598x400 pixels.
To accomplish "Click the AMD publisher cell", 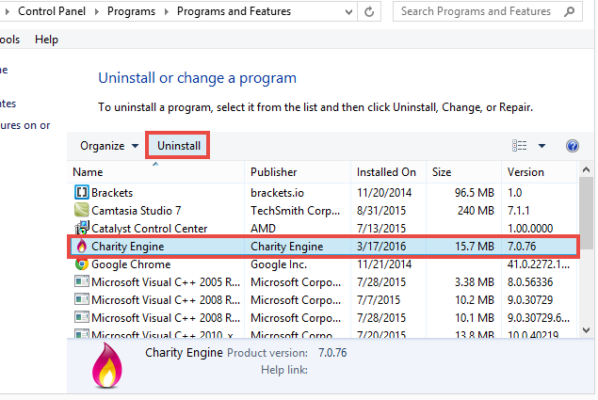I will coord(263,229).
